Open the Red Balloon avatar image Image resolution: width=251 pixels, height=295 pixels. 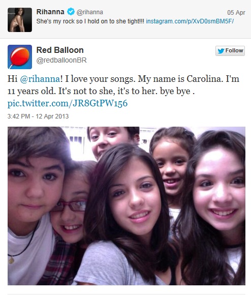click(x=20, y=57)
